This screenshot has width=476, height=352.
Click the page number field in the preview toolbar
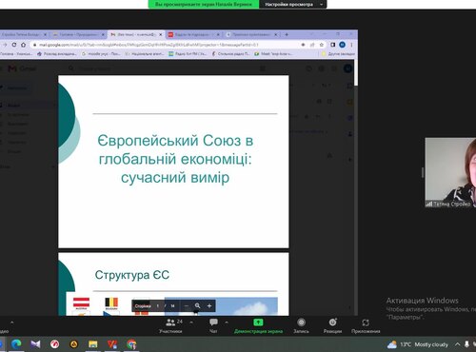click(158, 305)
